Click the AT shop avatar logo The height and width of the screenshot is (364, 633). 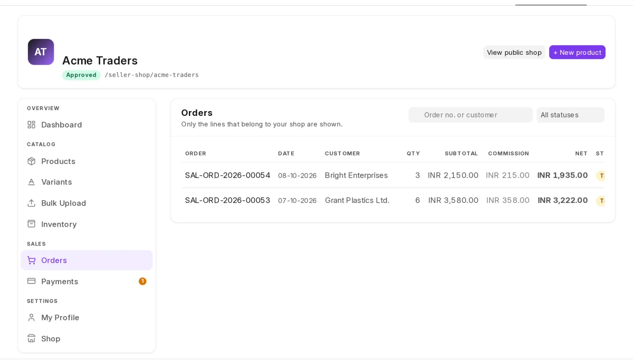(41, 52)
